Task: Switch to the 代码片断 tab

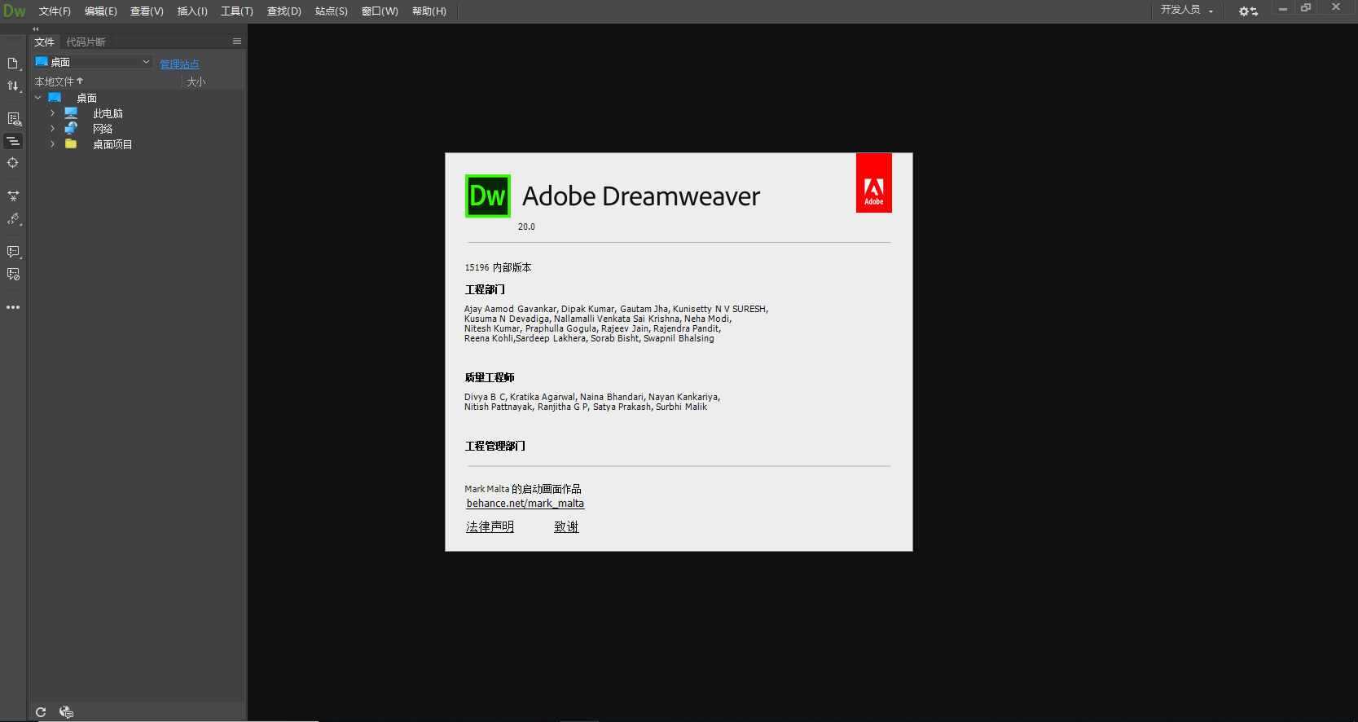Action: pos(86,42)
